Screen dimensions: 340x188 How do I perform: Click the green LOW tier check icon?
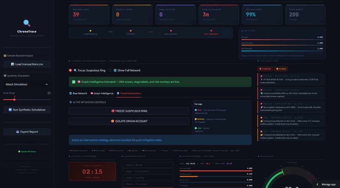click(x=196, y=128)
